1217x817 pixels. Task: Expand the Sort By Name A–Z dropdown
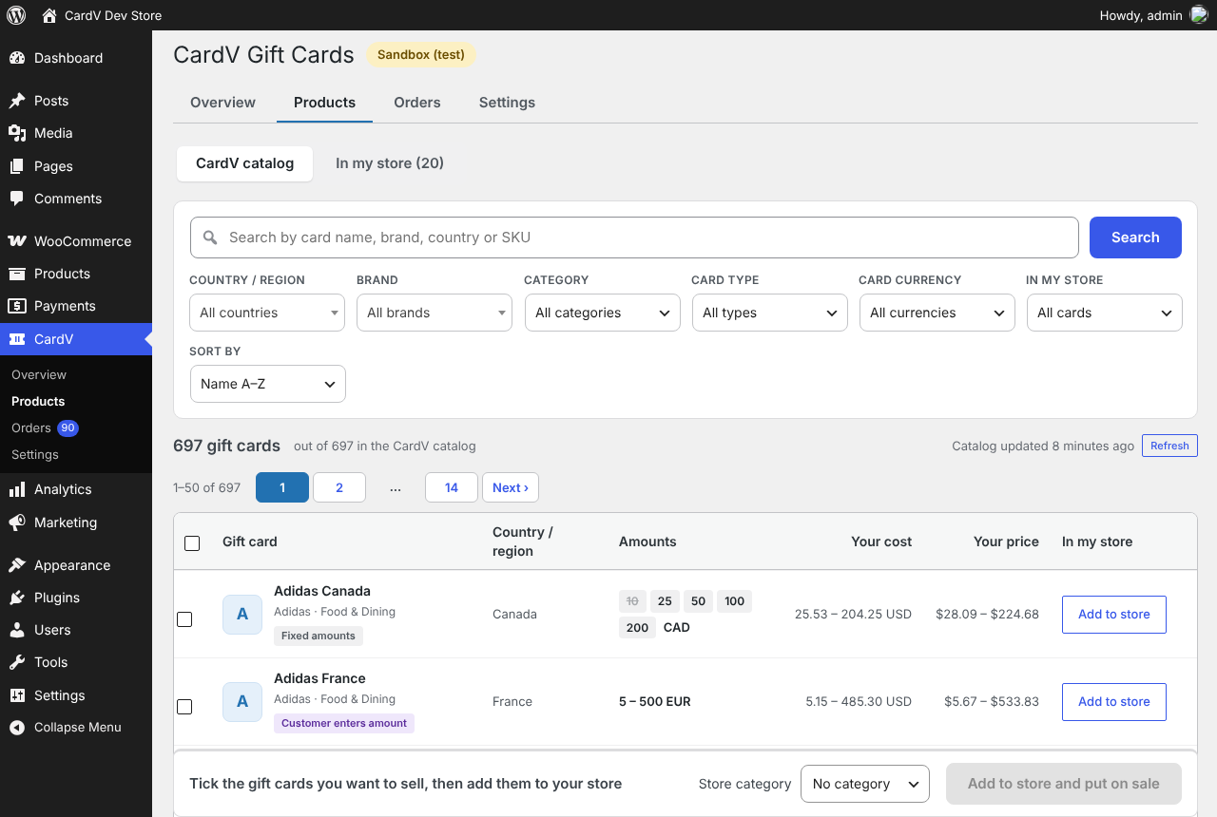[x=268, y=384]
